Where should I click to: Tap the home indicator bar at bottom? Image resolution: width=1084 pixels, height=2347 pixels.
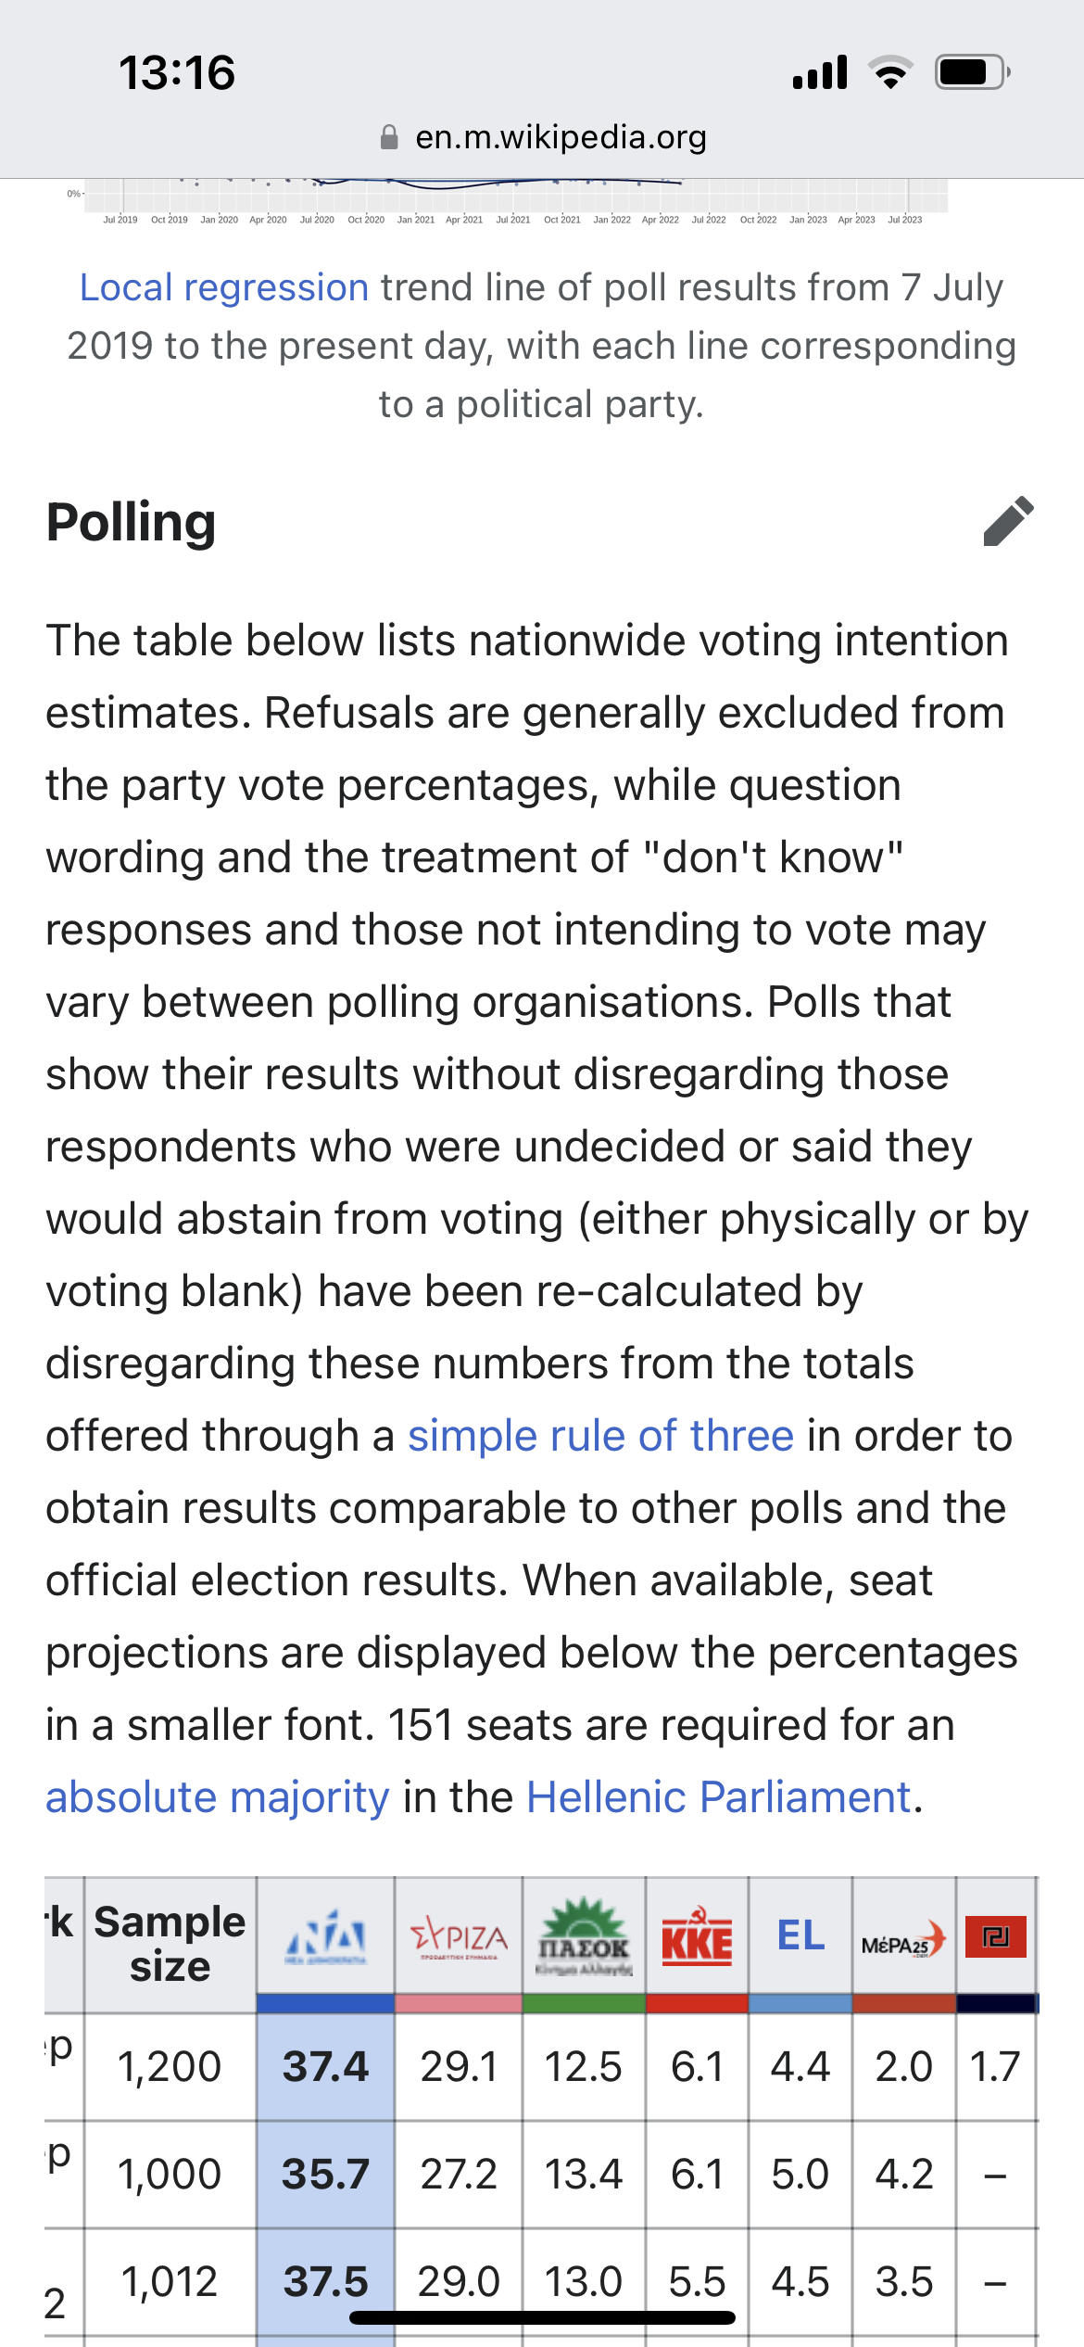(542, 2317)
